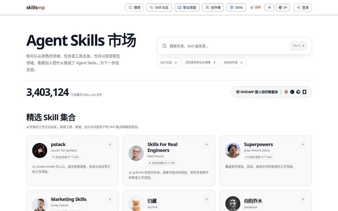Go to Skill 社区 in the navbar

tap(159, 8)
